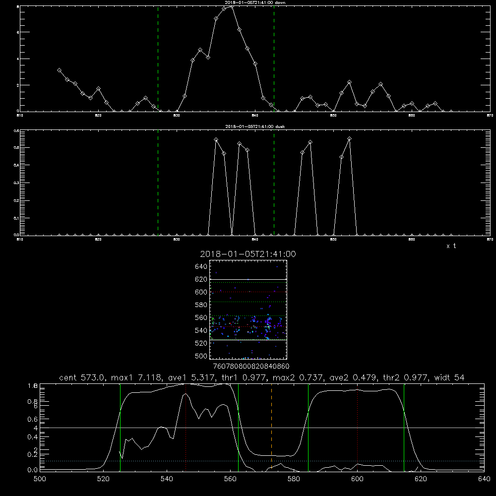Click the 'thr2 0.977' value in the stats line
The width and height of the screenshot is (496, 496).
click(406, 377)
